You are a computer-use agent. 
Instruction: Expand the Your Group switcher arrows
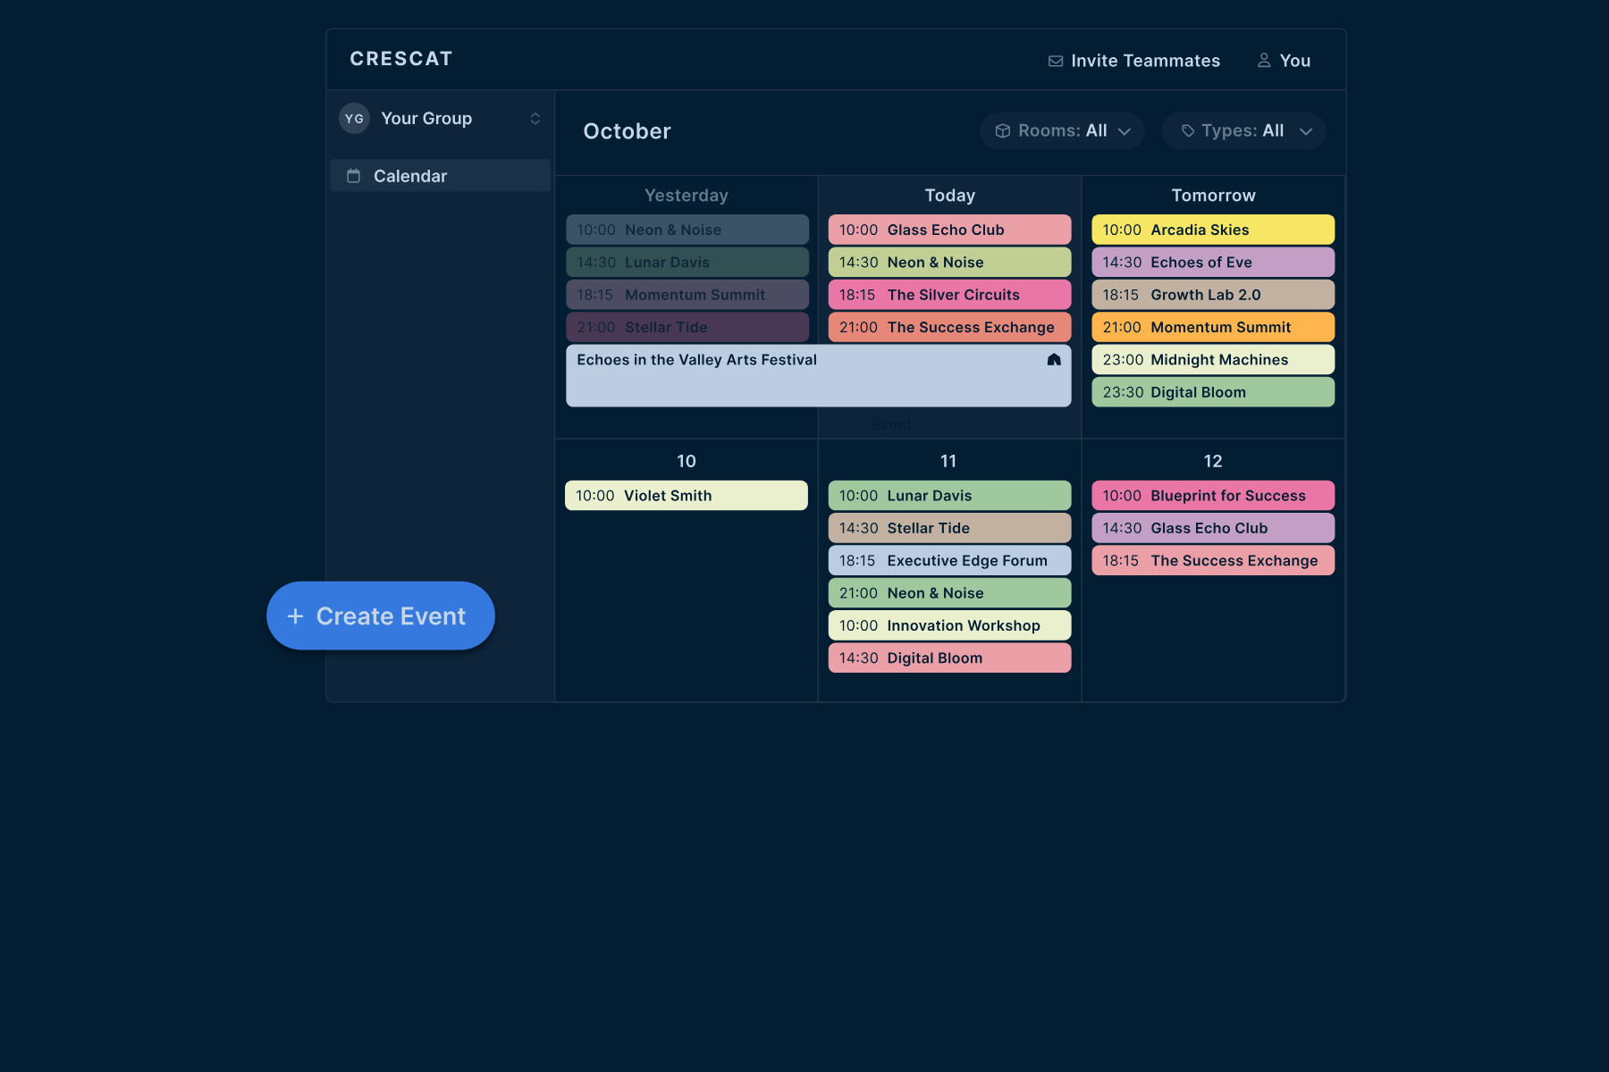coord(535,119)
